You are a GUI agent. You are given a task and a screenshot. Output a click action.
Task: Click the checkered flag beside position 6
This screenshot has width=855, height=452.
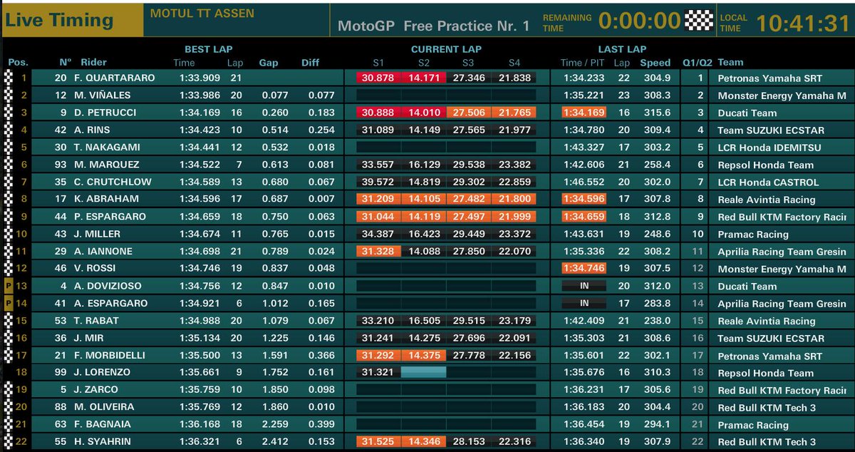[x=9, y=165]
